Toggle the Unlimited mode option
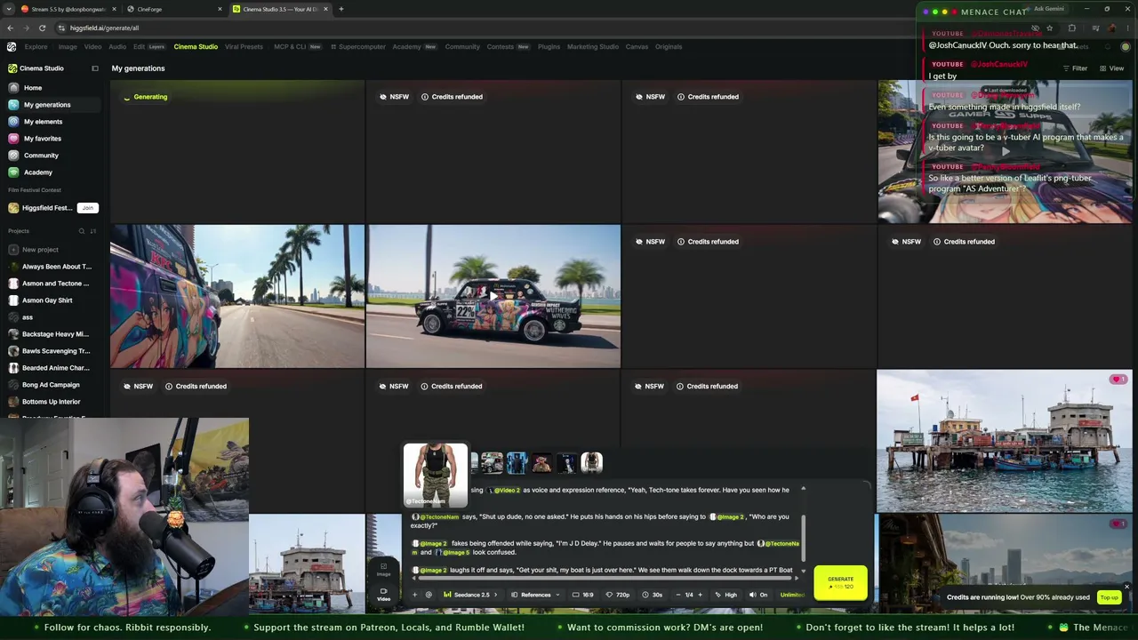Image resolution: width=1138 pixels, height=640 pixels. coord(792,595)
